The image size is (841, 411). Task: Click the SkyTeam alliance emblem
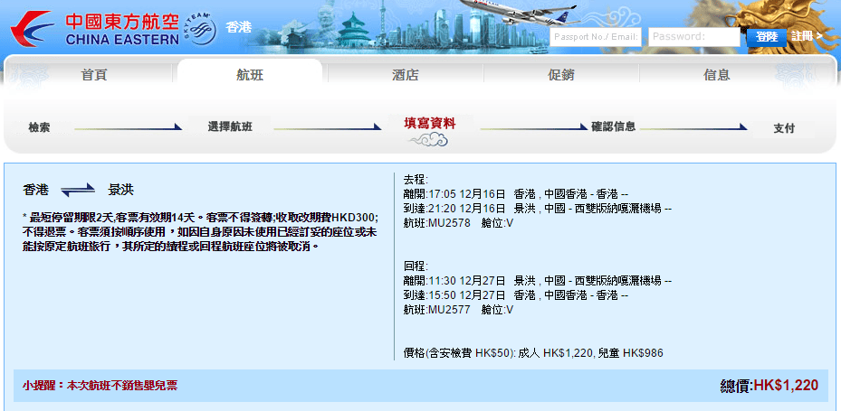coord(200,30)
